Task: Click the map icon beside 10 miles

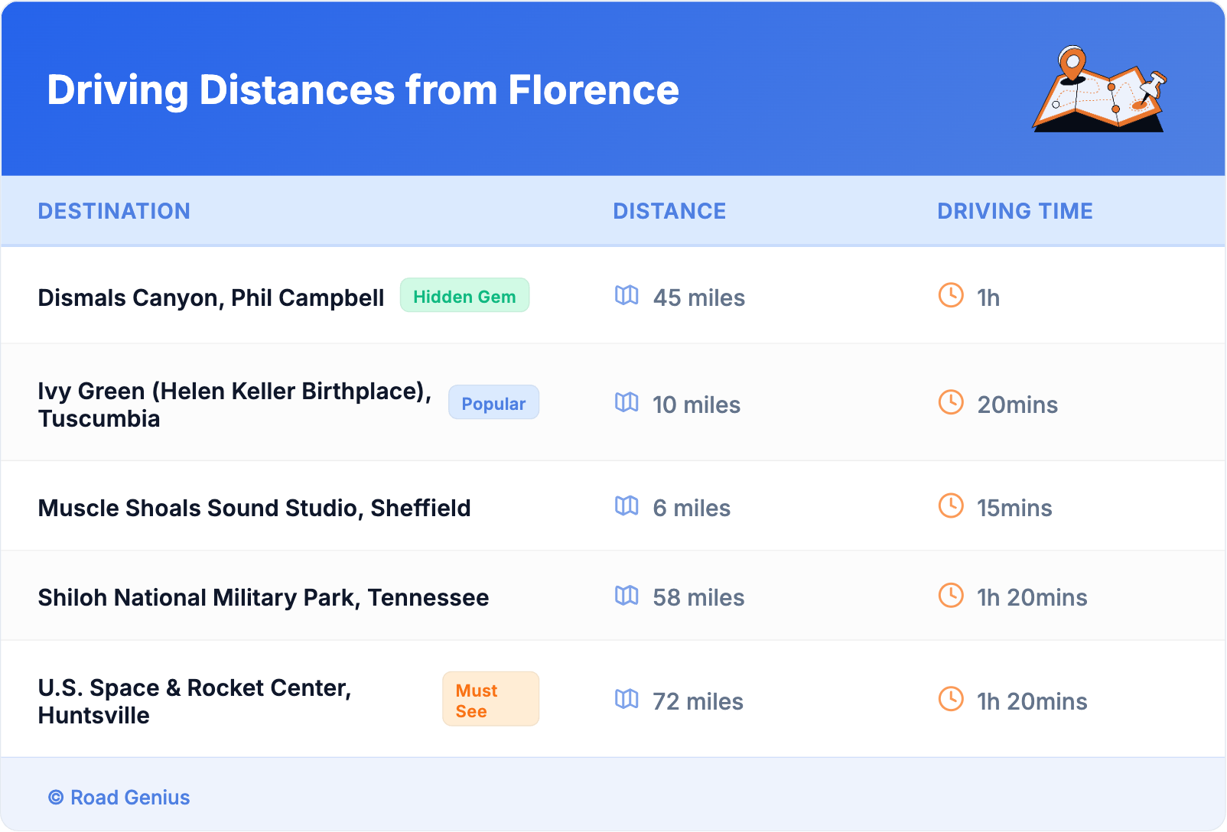Action: click(x=627, y=402)
